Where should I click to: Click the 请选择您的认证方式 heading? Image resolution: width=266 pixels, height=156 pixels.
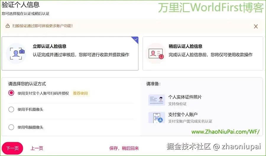tap(27, 84)
